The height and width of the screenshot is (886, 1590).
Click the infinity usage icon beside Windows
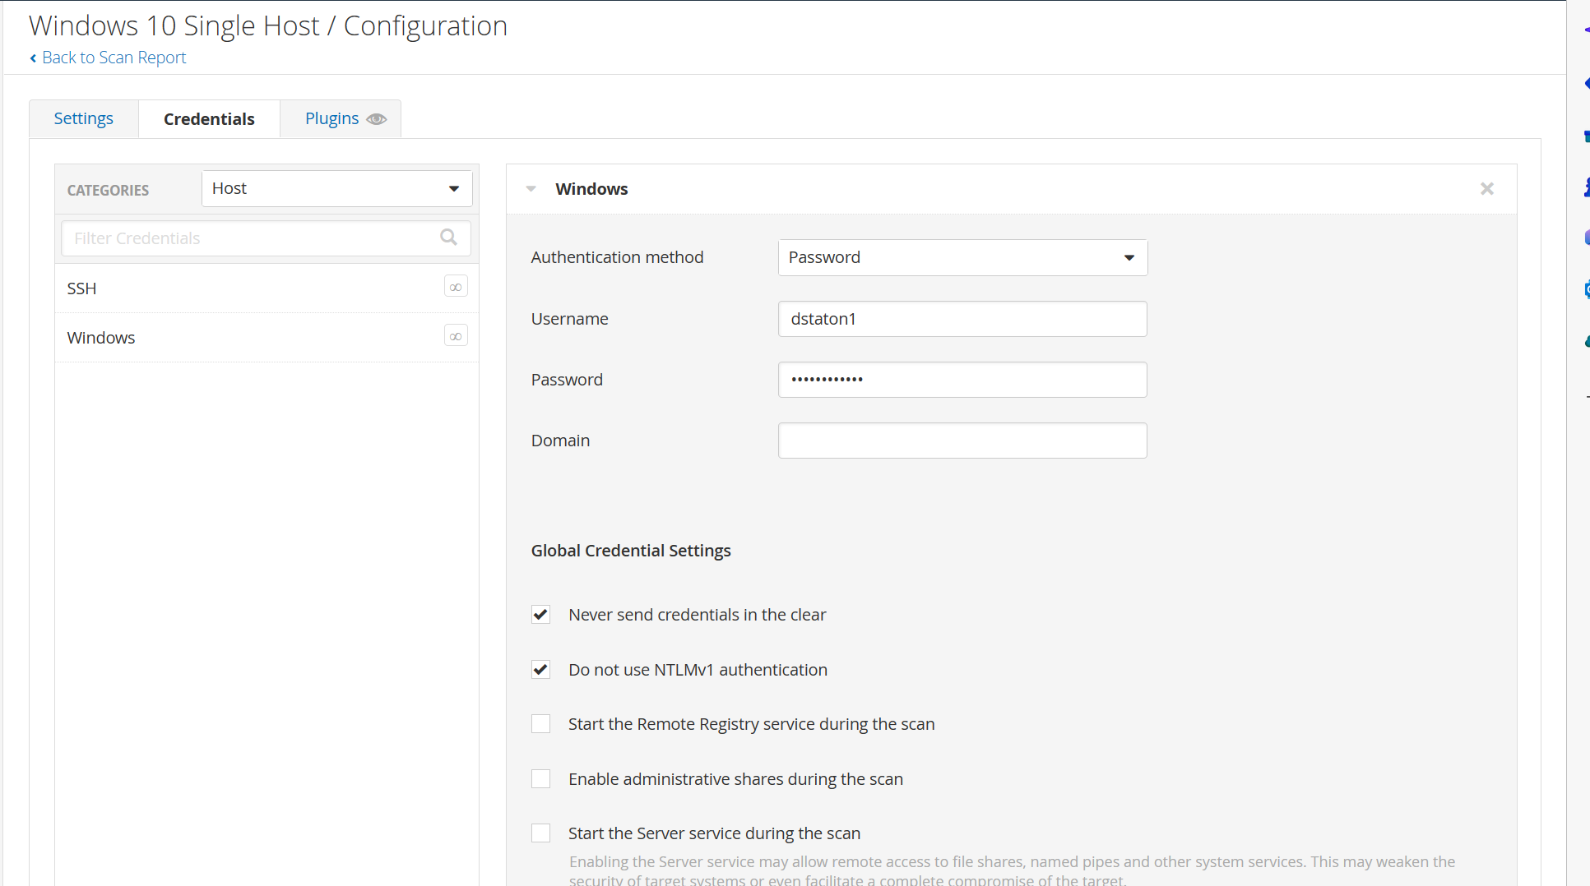(456, 335)
